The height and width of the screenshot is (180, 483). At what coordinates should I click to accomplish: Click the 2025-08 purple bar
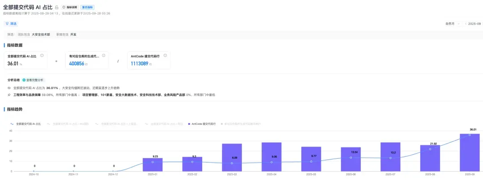[x=430, y=158]
